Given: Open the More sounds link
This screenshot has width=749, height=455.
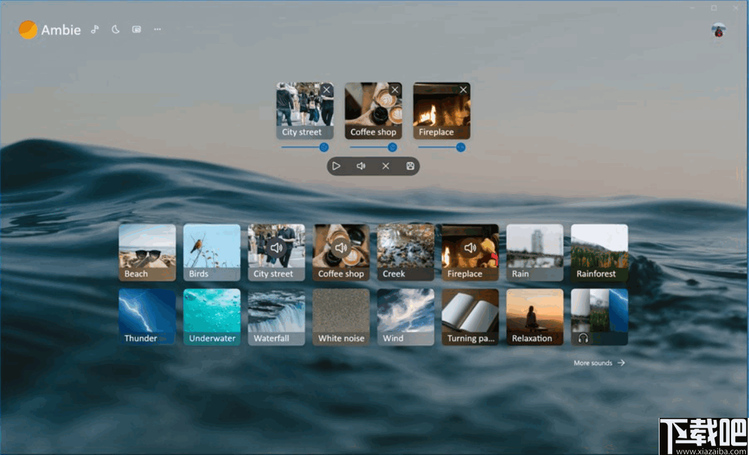Looking at the screenshot, I should tap(599, 363).
